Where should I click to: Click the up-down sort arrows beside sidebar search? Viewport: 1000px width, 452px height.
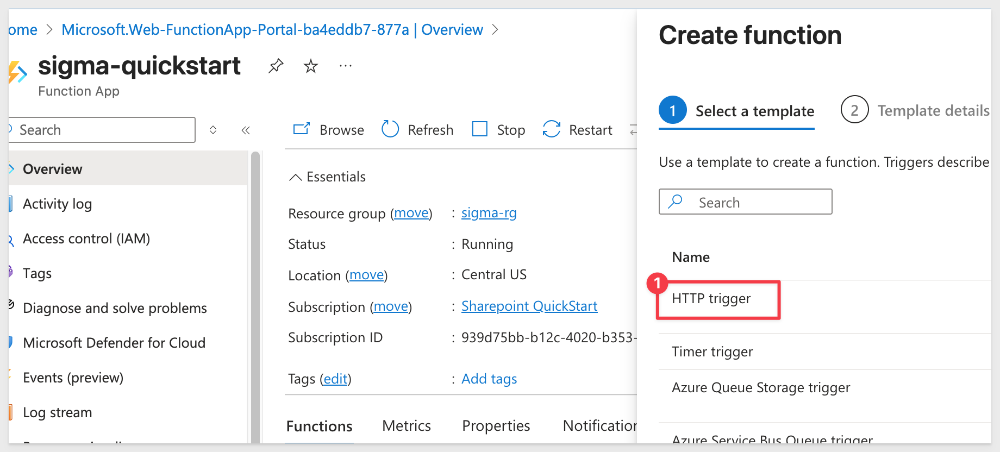[213, 130]
